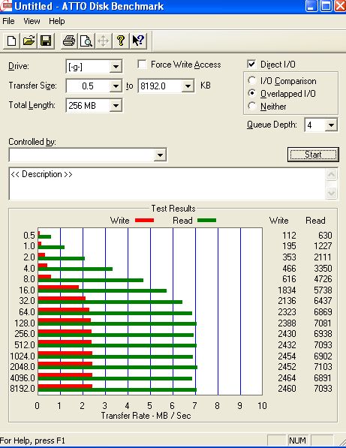Select the Neither radio option

tap(251, 106)
